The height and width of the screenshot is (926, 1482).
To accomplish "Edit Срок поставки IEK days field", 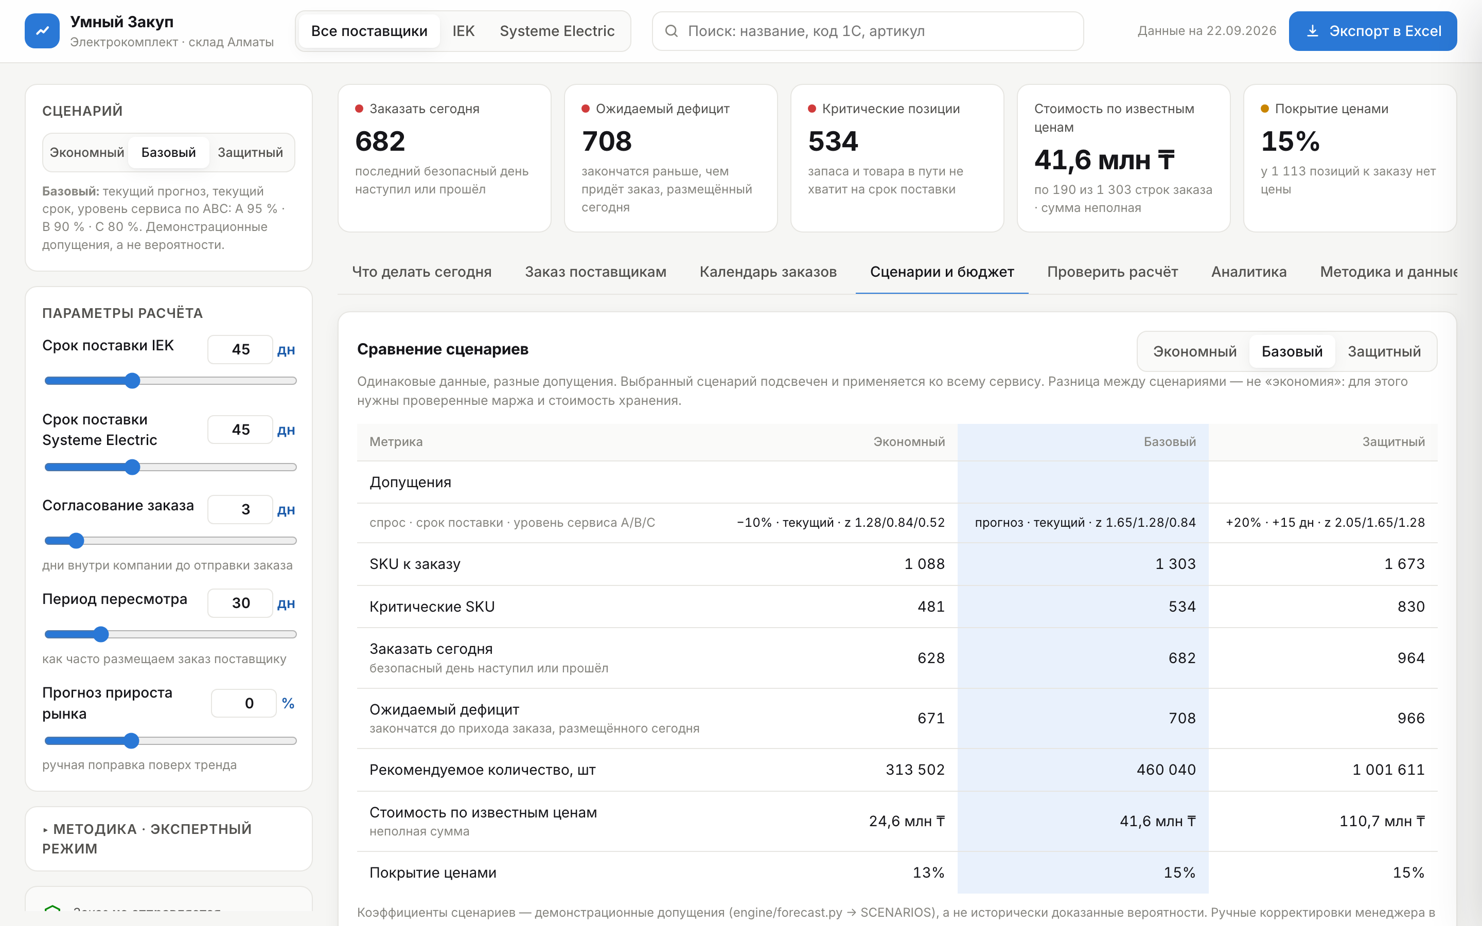I will (x=240, y=349).
